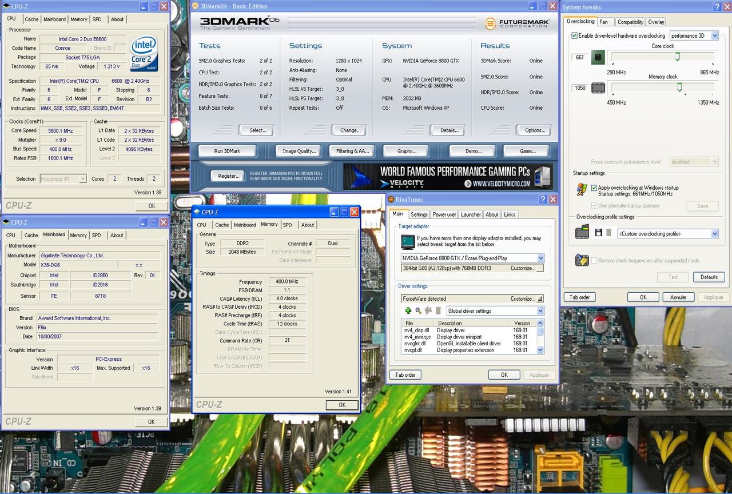Click the RivaTuner help question mark button
Viewport: 732px width, 494px height.
(x=543, y=200)
